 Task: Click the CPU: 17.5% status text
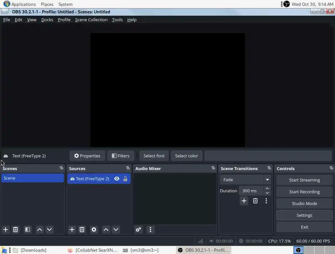coord(279,241)
